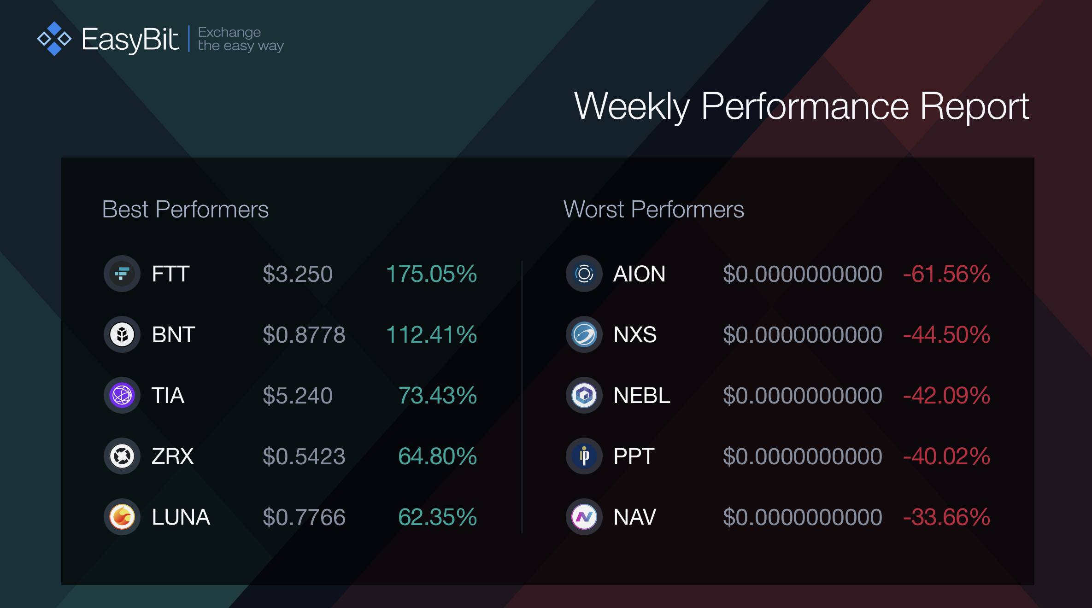Click the ZRX token icon
Viewport: 1092px width, 608px height.
tap(122, 456)
